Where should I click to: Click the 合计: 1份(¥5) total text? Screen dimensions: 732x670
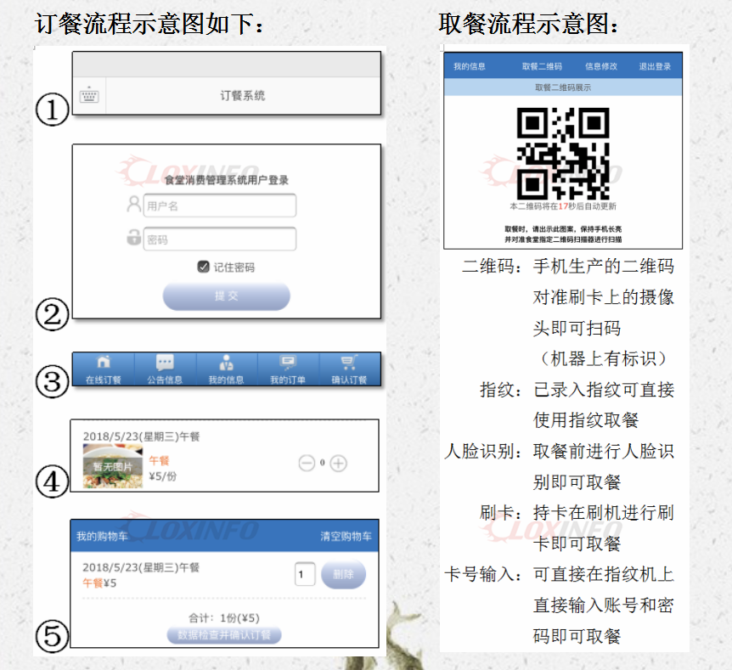(x=224, y=617)
